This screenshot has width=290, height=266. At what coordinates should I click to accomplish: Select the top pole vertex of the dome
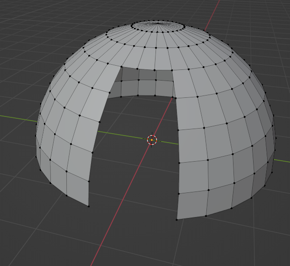tap(158, 23)
